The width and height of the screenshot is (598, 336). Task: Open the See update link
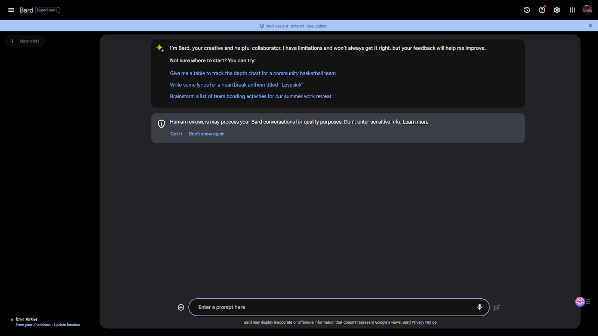pos(317,26)
